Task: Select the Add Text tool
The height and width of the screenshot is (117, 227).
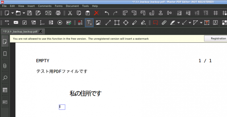Action: pyautogui.click(x=89, y=22)
